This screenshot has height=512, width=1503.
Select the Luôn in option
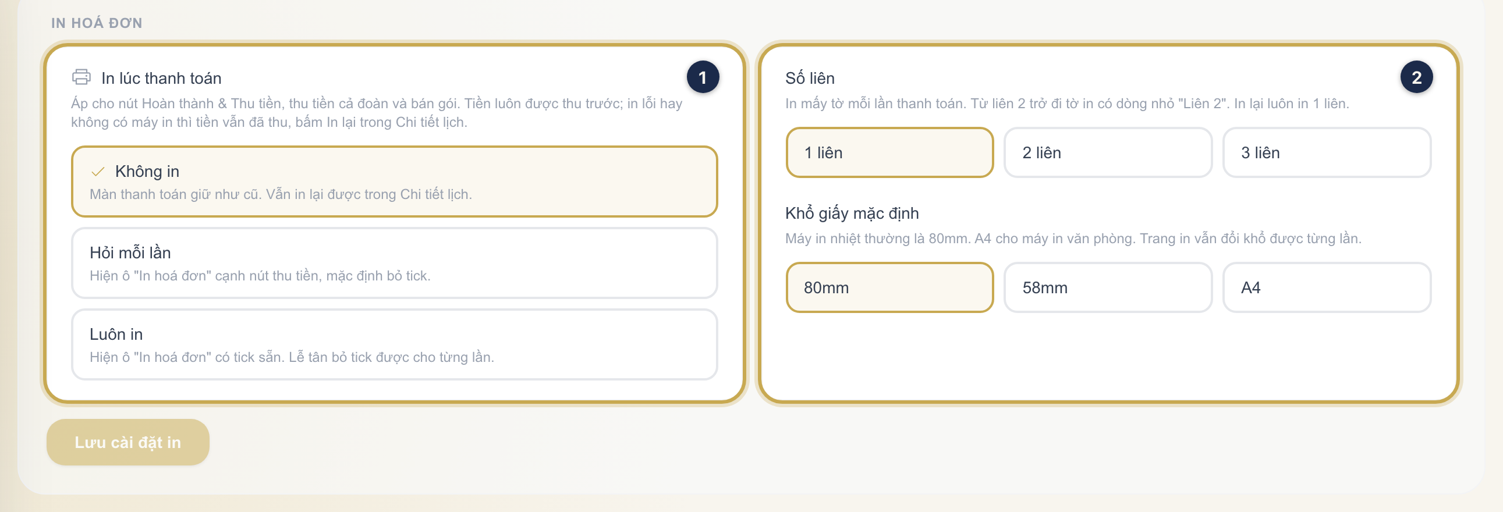tap(395, 344)
